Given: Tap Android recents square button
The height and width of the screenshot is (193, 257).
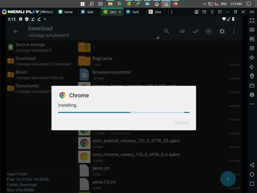Looking at the screenshot, I should pyautogui.click(x=252, y=183).
